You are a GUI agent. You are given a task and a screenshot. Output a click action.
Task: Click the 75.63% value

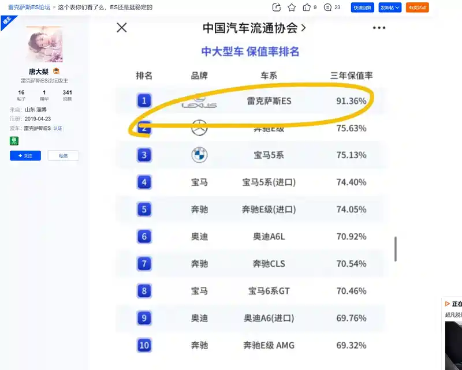[x=351, y=128]
